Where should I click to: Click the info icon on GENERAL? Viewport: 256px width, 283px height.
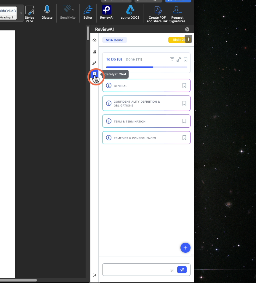tap(108, 85)
